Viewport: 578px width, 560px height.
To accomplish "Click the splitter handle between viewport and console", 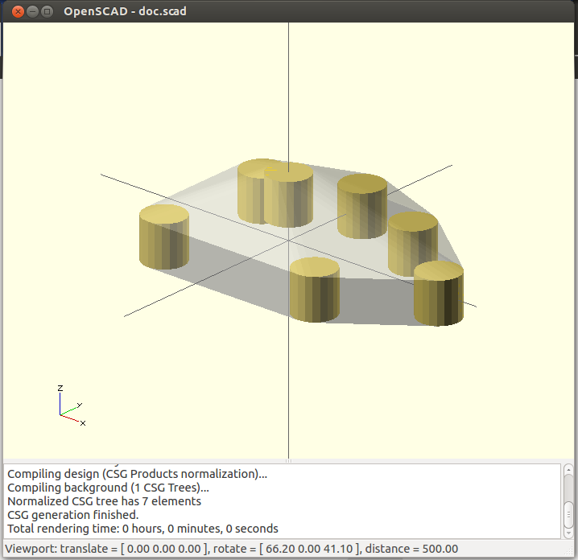I will (x=288, y=461).
